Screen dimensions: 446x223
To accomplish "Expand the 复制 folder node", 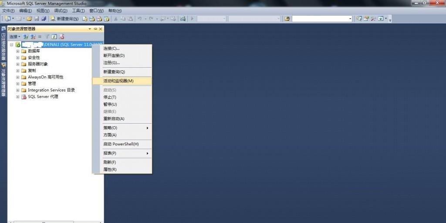I will [x=17, y=71].
